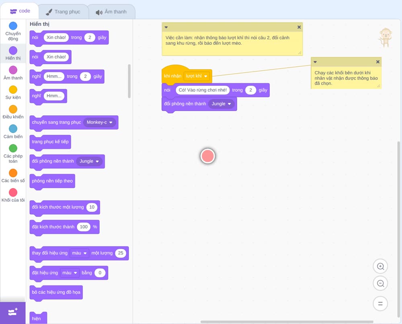Open effect dropdown in 'đặt hiệu ứng' block
Image resolution: width=402 pixels, height=324 pixels.
(70, 273)
